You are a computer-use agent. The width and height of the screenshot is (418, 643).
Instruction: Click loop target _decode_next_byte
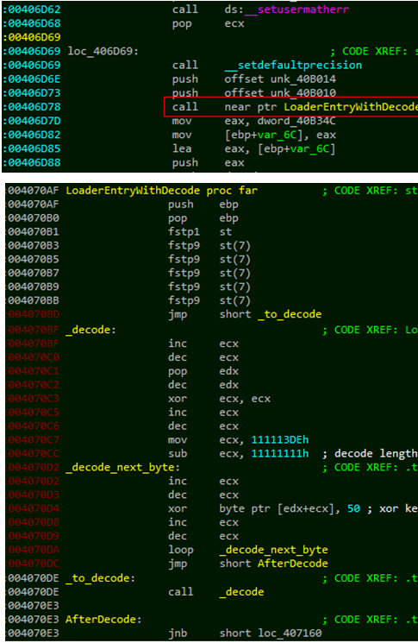tap(274, 550)
